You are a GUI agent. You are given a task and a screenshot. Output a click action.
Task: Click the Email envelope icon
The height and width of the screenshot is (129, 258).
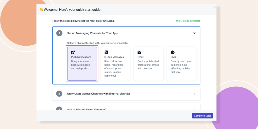coord(139,52)
